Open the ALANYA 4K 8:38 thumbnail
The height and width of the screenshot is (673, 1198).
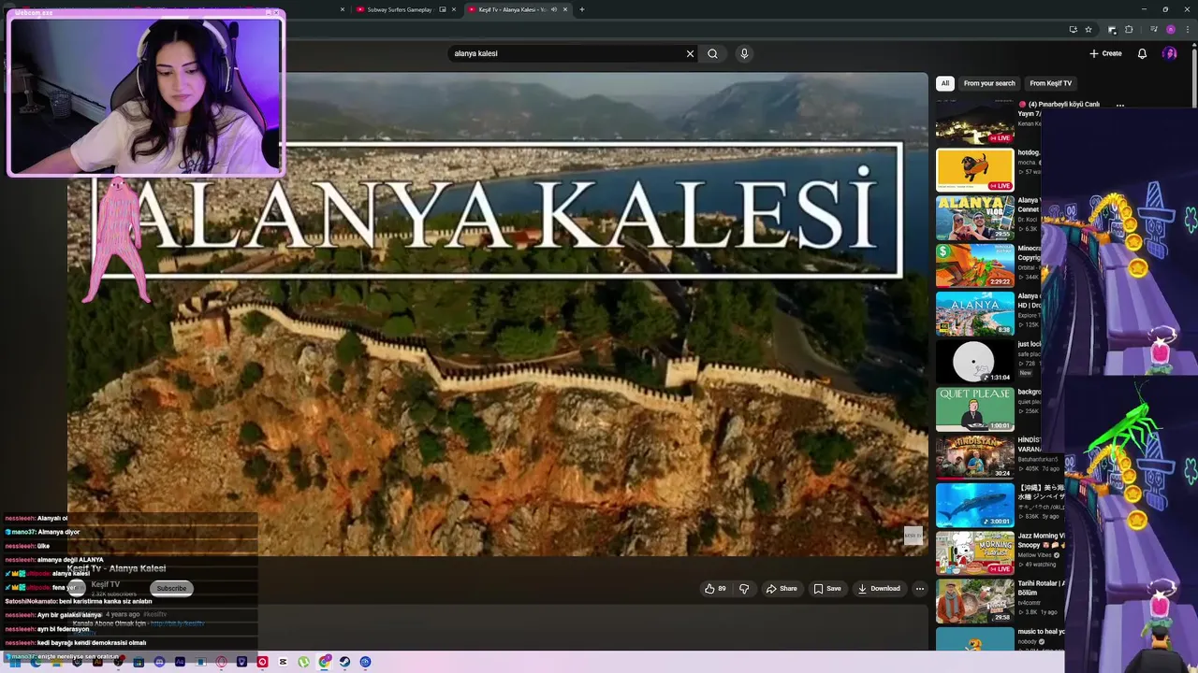(x=974, y=313)
